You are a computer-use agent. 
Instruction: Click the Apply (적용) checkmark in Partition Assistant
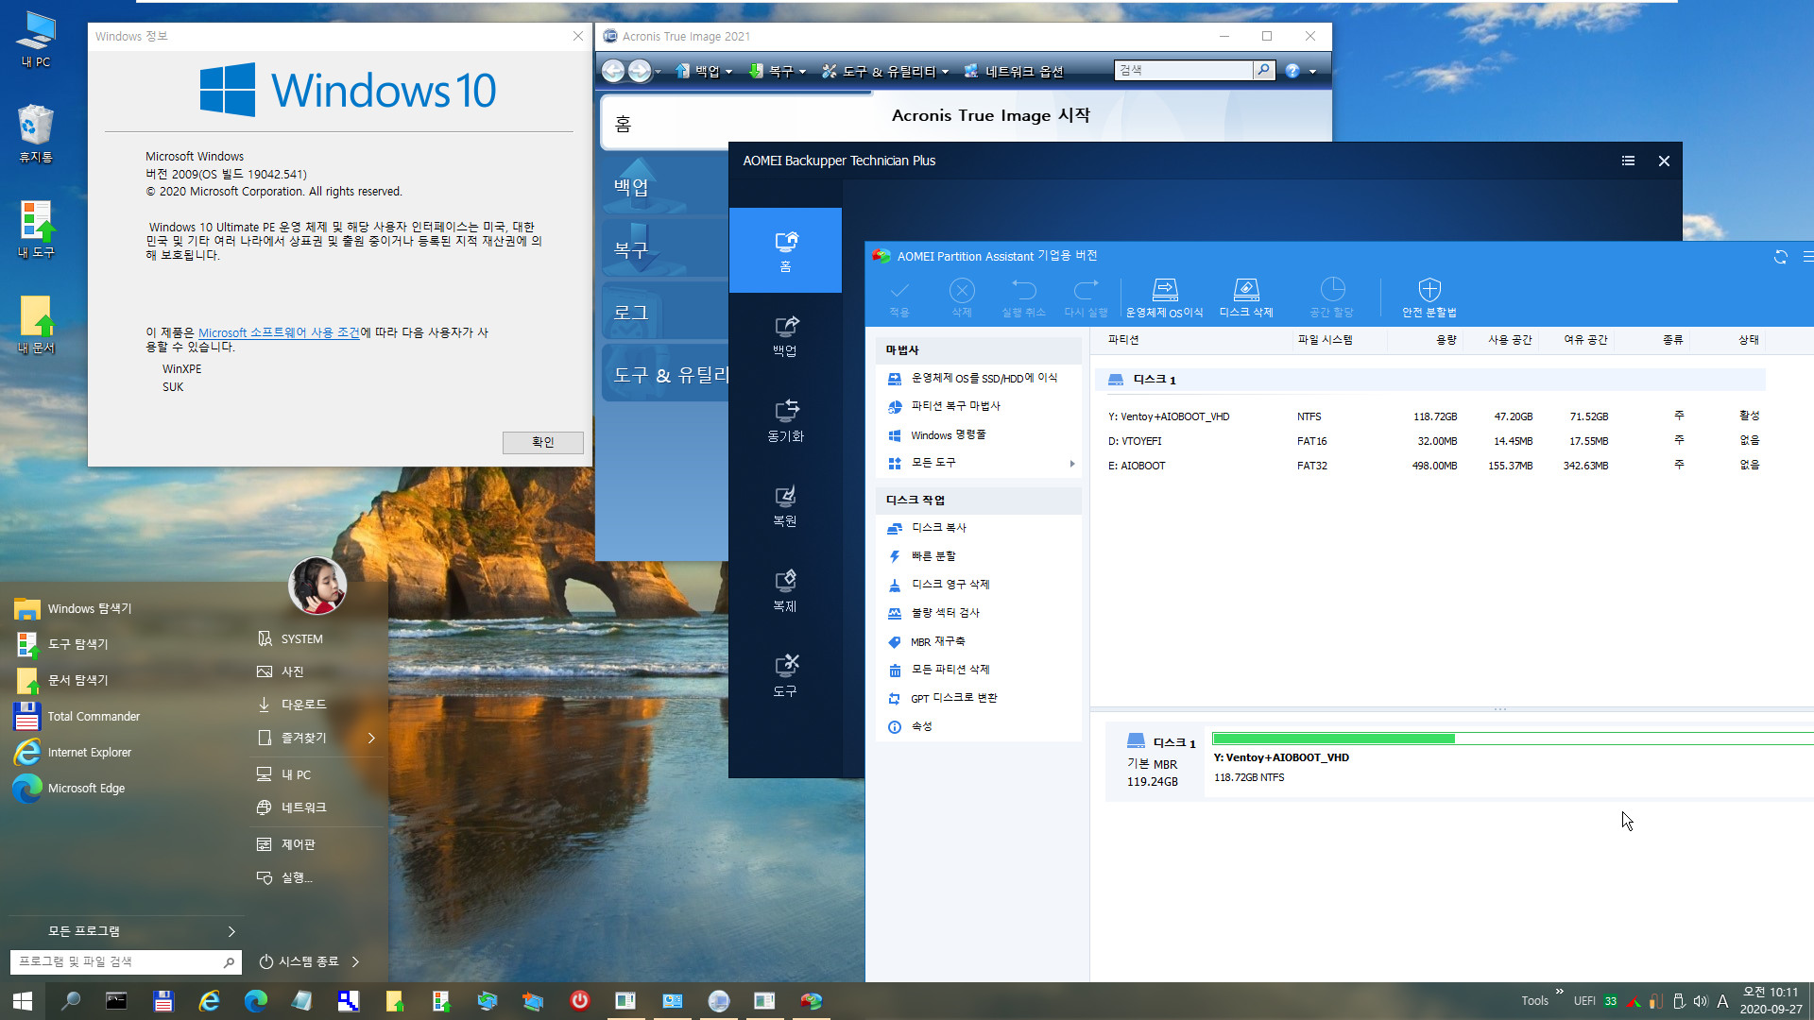point(899,297)
